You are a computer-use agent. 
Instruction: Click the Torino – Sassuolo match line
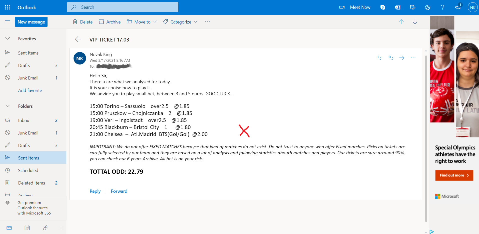[x=140, y=106]
